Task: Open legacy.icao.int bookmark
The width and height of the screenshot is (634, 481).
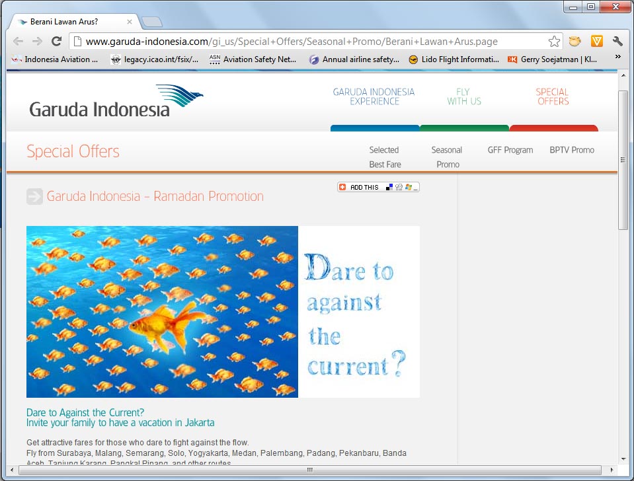Action: point(155,59)
